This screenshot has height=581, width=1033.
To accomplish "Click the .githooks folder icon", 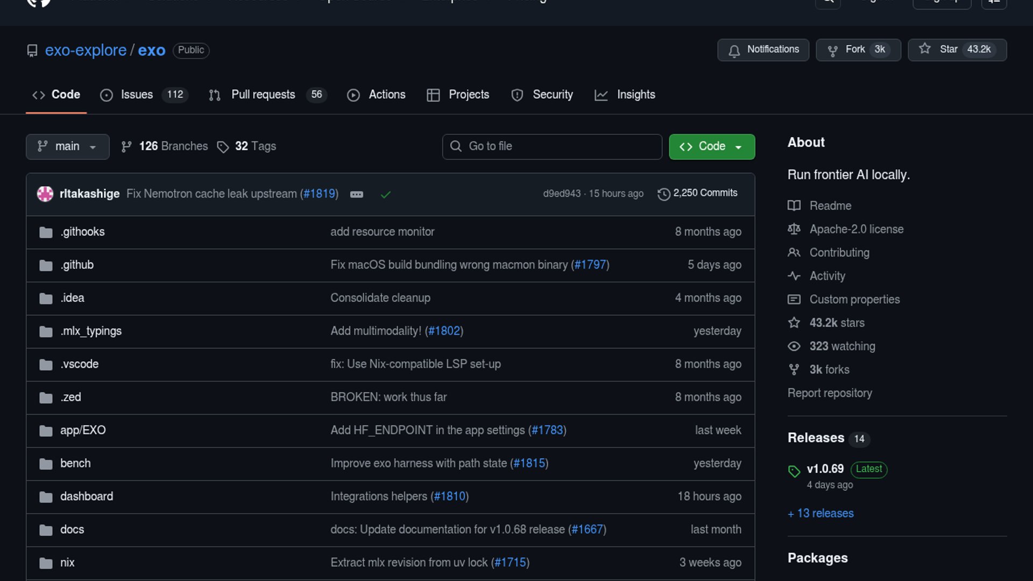I will pos(46,232).
